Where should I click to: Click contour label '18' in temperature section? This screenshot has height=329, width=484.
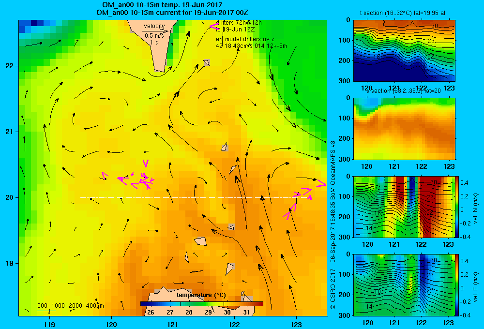click(x=377, y=57)
